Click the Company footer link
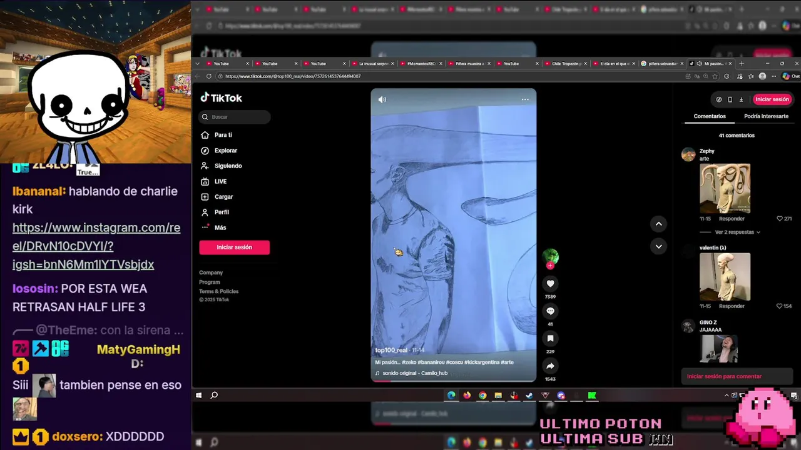This screenshot has height=450, width=801. click(x=211, y=272)
